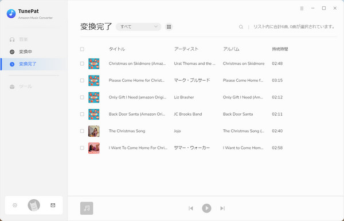
Task: Click Christmas on Skidmore album cover
Action: [94, 64]
